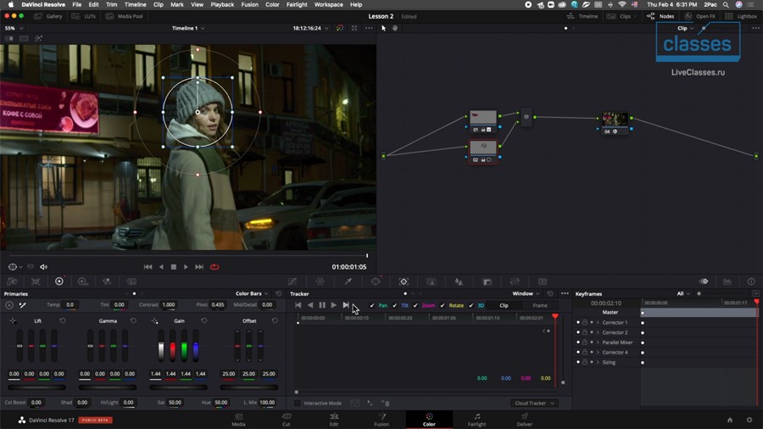Open Camera Raw palette icon

(x=12, y=281)
